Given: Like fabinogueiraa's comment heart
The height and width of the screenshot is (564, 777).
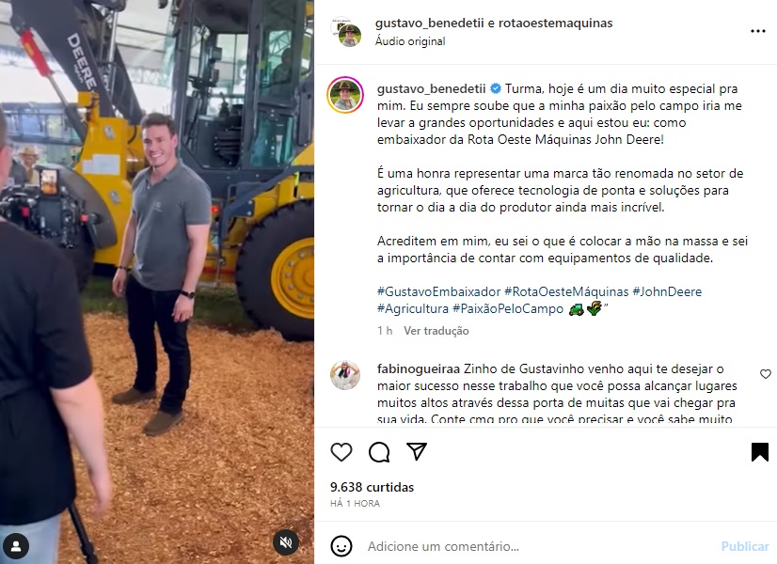Looking at the screenshot, I should (766, 374).
